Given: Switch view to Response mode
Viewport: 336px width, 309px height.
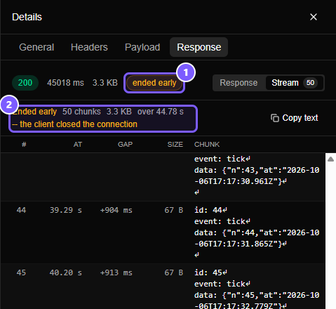Looking at the screenshot, I should (238, 83).
